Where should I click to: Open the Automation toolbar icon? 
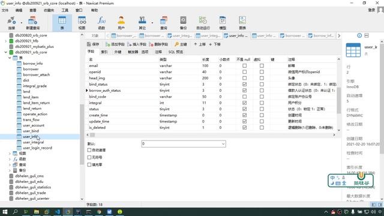(x=203, y=23)
